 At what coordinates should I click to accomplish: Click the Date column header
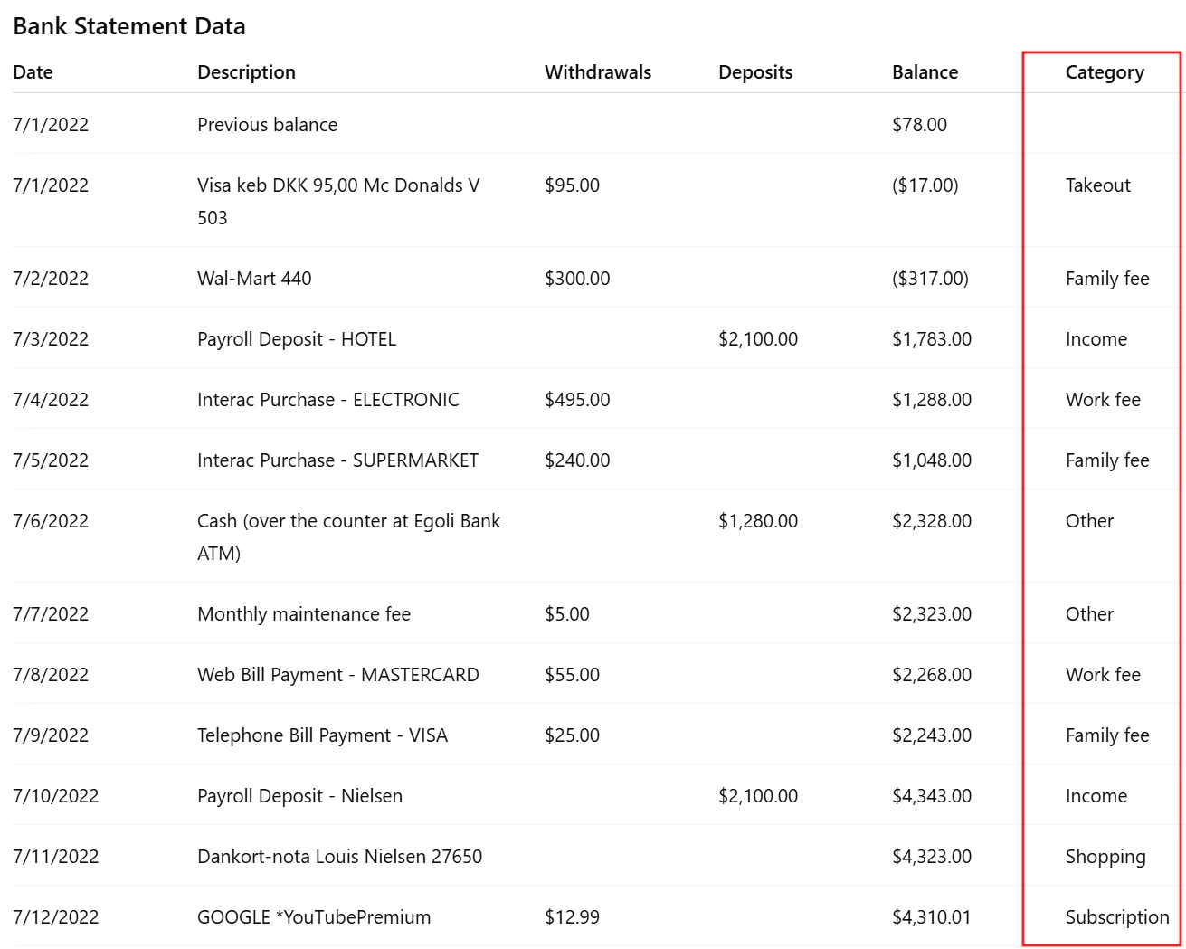point(33,72)
